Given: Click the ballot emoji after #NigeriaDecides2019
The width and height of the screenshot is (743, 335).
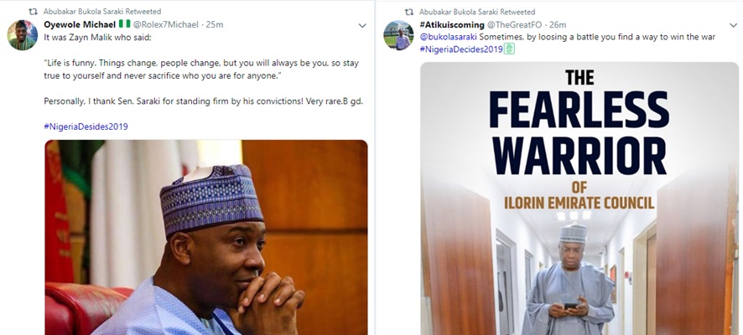Looking at the screenshot, I should coord(508,50).
